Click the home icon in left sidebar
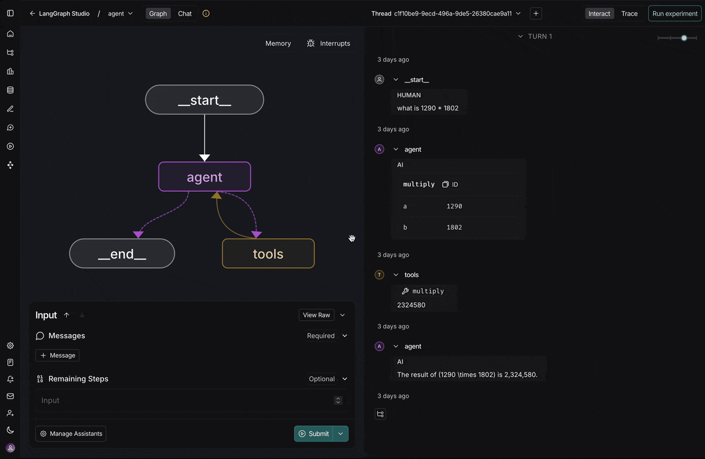Image resolution: width=705 pixels, height=459 pixels. [10, 34]
